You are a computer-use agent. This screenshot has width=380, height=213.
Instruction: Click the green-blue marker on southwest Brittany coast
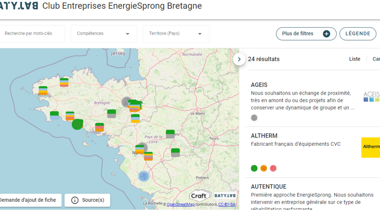click(x=54, y=116)
